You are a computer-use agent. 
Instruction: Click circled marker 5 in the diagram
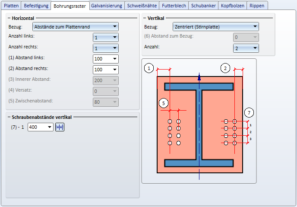(x=163, y=103)
